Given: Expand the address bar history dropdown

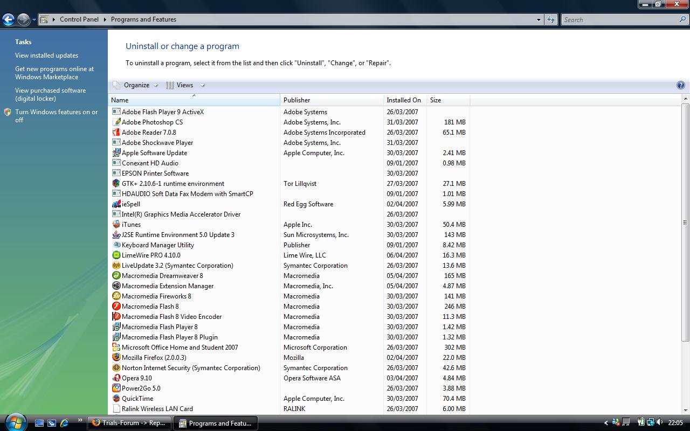Looking at the screenshot, I should (539, 20).
